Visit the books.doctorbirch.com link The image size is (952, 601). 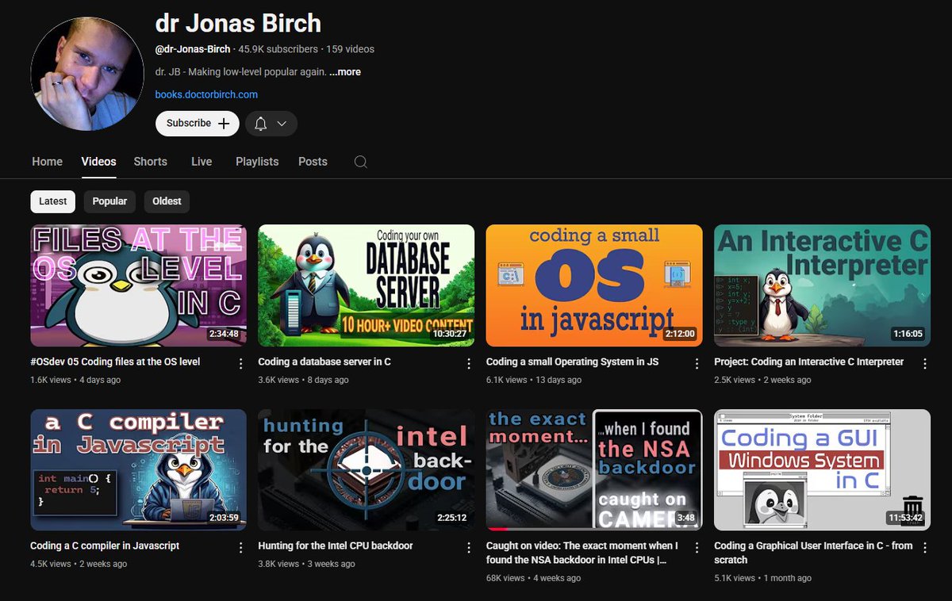pyautogui.click(x=206, y=94)
